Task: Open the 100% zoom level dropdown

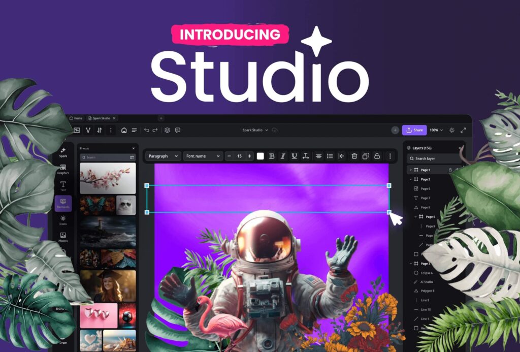Action: 436,130
